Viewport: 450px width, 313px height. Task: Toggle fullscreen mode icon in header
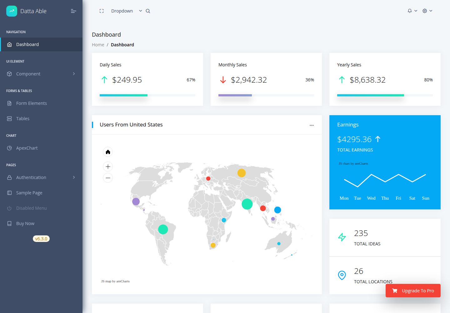tap(102, 11)
